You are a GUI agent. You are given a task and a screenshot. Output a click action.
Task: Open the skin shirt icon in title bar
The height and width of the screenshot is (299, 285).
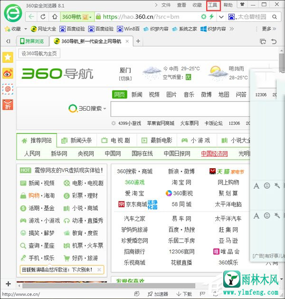click(x=242, y=4)
